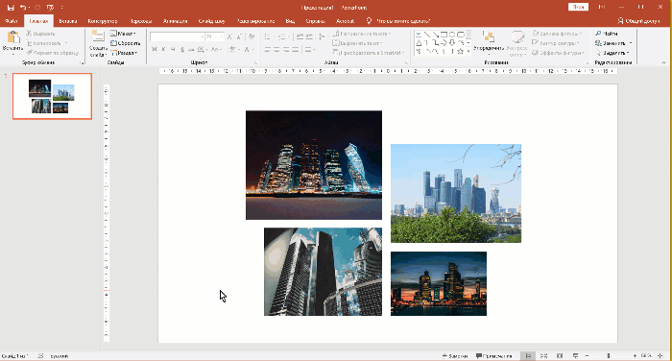Select the star shape in shapes gallery
Image resolution: width=672 pixels, height=361 pixels.
[460, 52]
